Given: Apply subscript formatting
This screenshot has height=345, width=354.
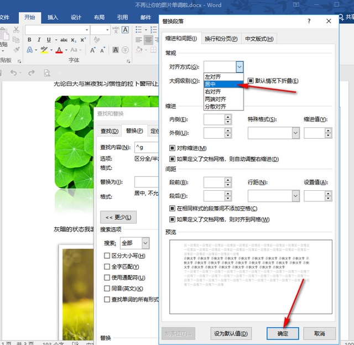Looking at the screenshot, I should pyautogui.click(x=74, y=40).
